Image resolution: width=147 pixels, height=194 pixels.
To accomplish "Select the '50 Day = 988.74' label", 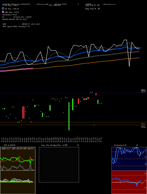I will [x=12, y=9].
